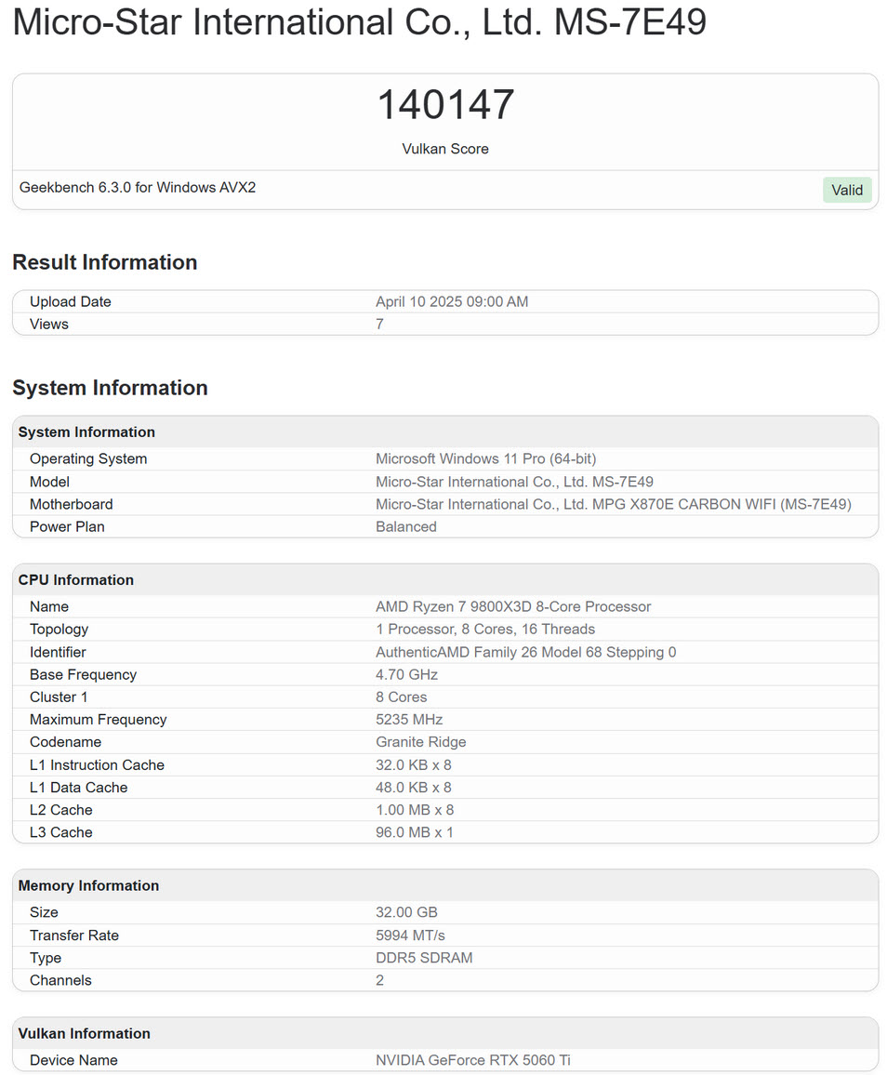
Task: Click the 32.0 KB x 8 value
Action: [x=414, y=765]
